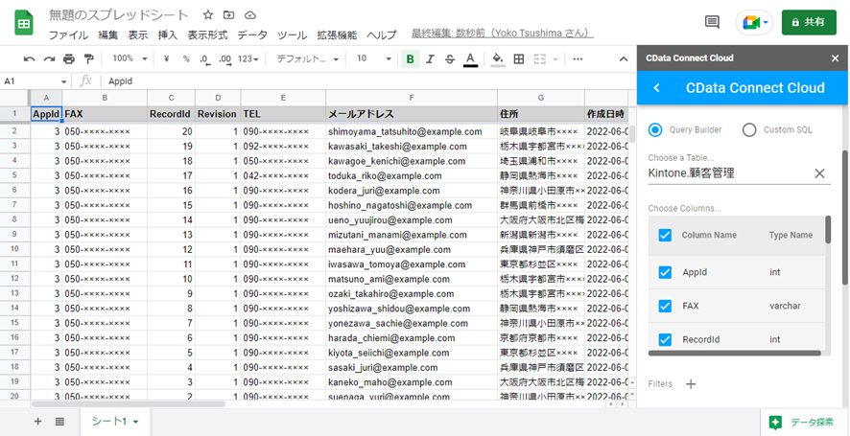Clear the selected Kintone table
850x436 pixels.
click(x=819, y=173)
